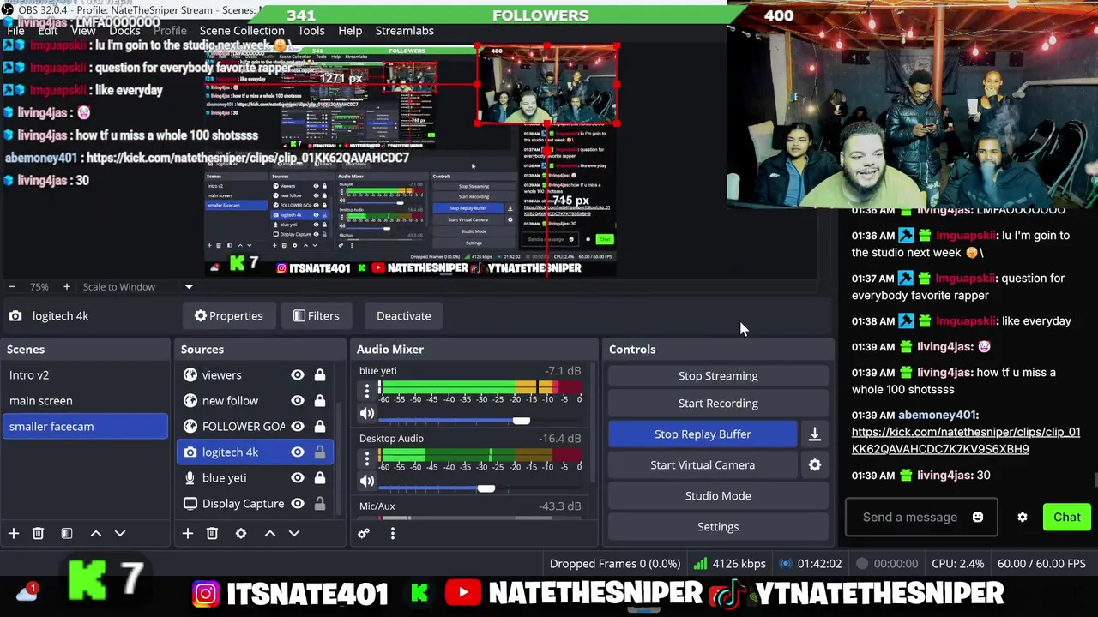The image size is (1098, 617).
Task: Click the Deactivate button
Action: coord(404,316)
